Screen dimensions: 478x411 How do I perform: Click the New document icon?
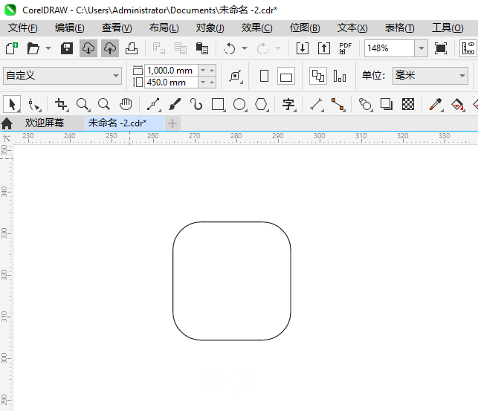tap(12, 48)
